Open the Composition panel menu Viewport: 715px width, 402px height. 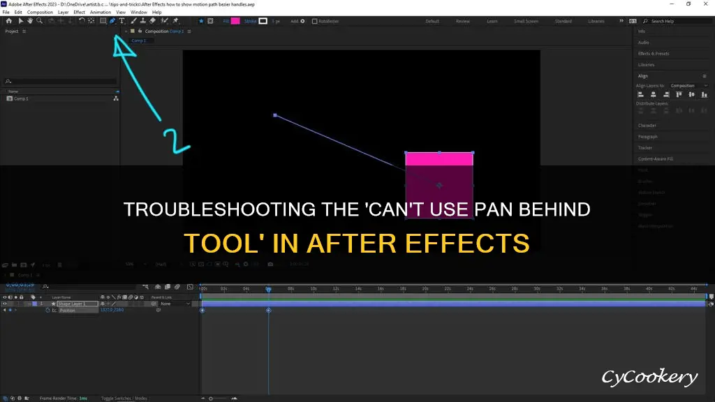click(x=189, y=31)
